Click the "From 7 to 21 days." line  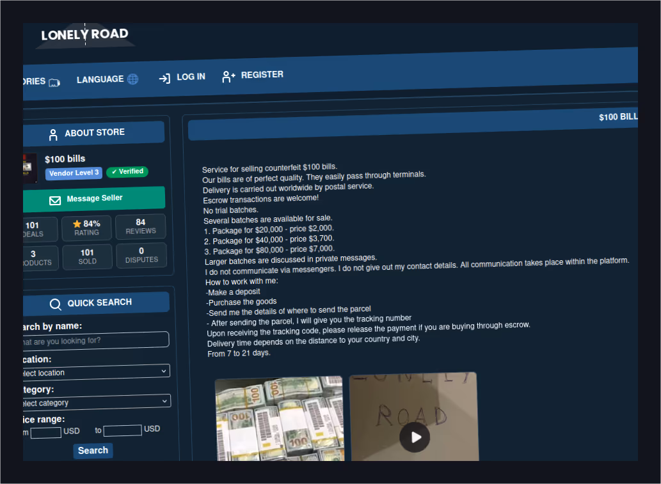[239, 354]
